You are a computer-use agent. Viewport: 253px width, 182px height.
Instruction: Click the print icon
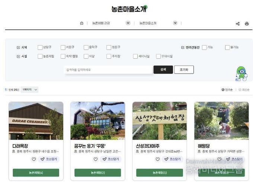[x=247, y=24]
